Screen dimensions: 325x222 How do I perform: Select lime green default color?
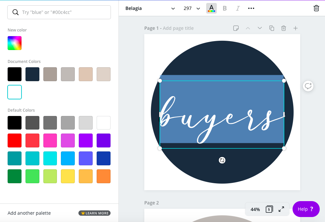coord(50,176)
